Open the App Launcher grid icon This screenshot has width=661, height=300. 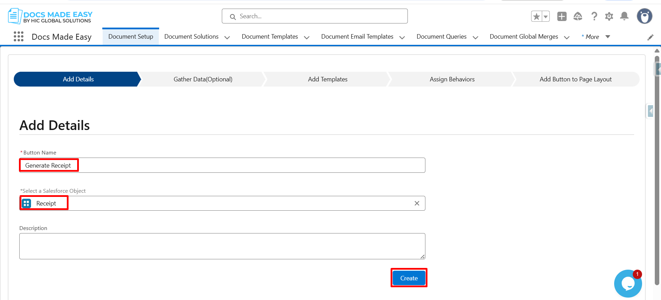tap(19, 37)
